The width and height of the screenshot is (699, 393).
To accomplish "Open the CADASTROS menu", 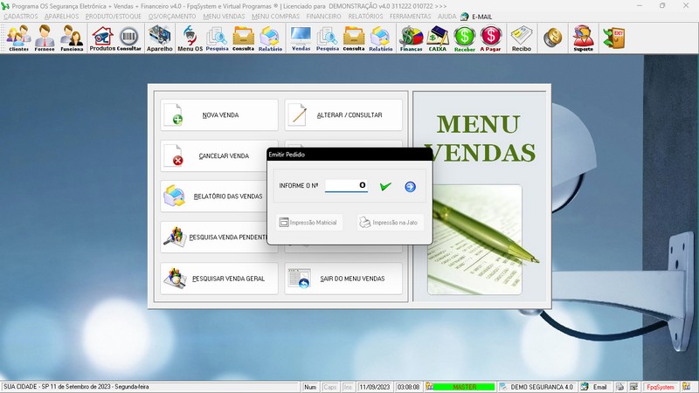I will tap(20, 17).
